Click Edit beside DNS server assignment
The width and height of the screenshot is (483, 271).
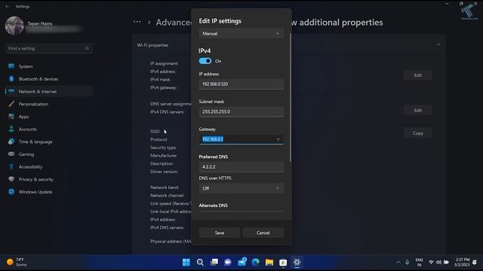[417, 111]
